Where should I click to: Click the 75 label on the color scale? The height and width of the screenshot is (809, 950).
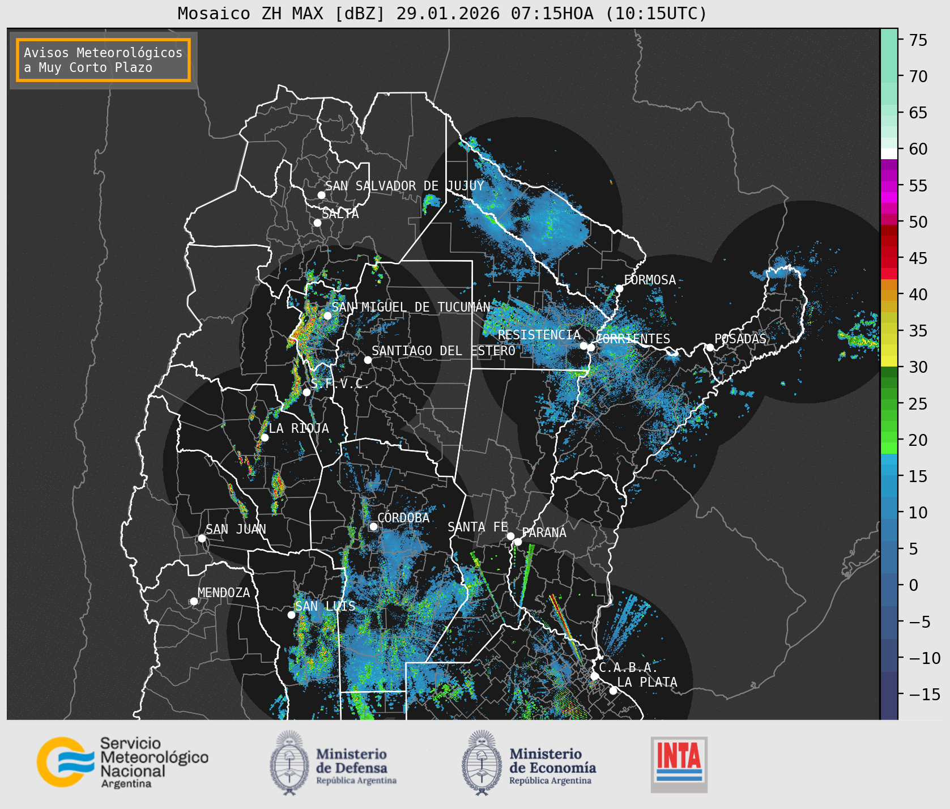point(918,40)
